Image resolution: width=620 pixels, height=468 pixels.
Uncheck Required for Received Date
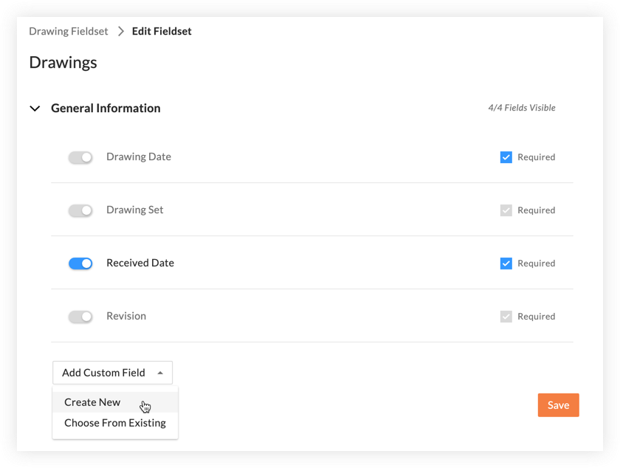[506, 264]
